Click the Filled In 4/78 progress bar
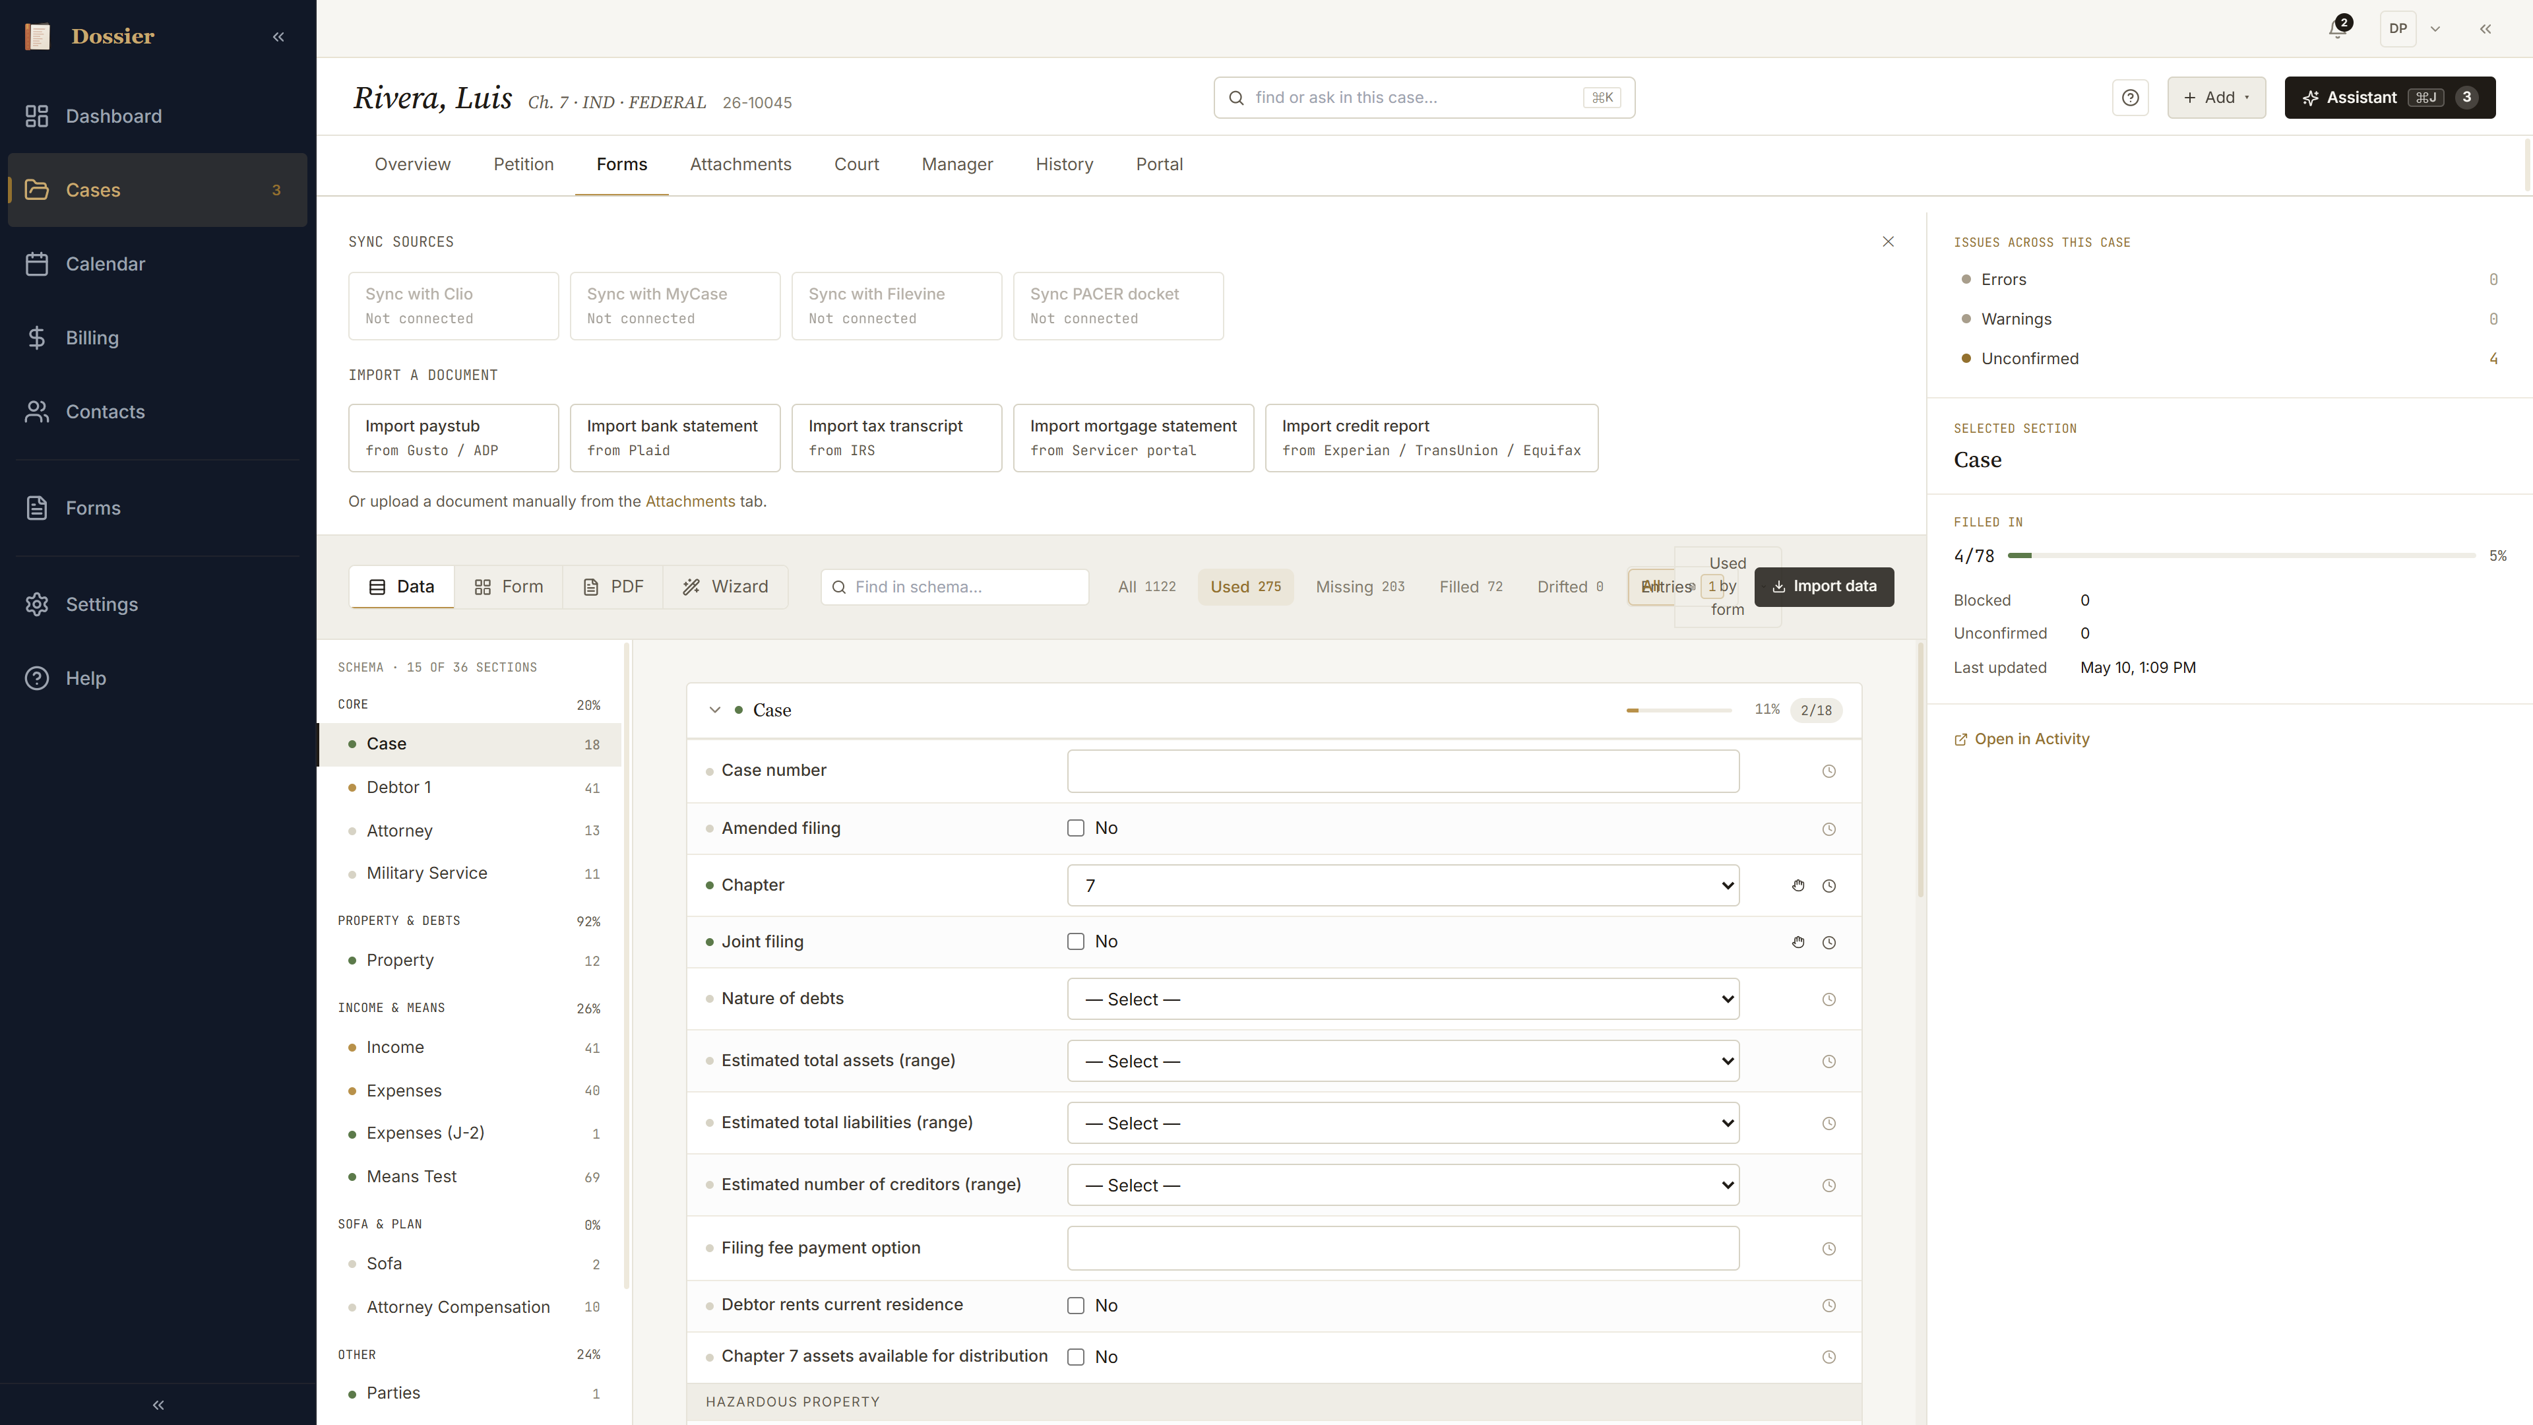 coord(2241,555)
